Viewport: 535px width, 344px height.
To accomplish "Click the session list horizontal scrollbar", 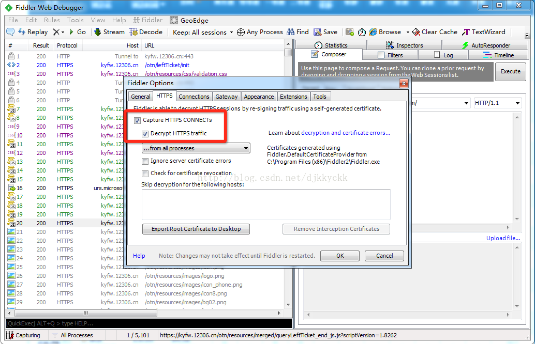I will (85, 313).
